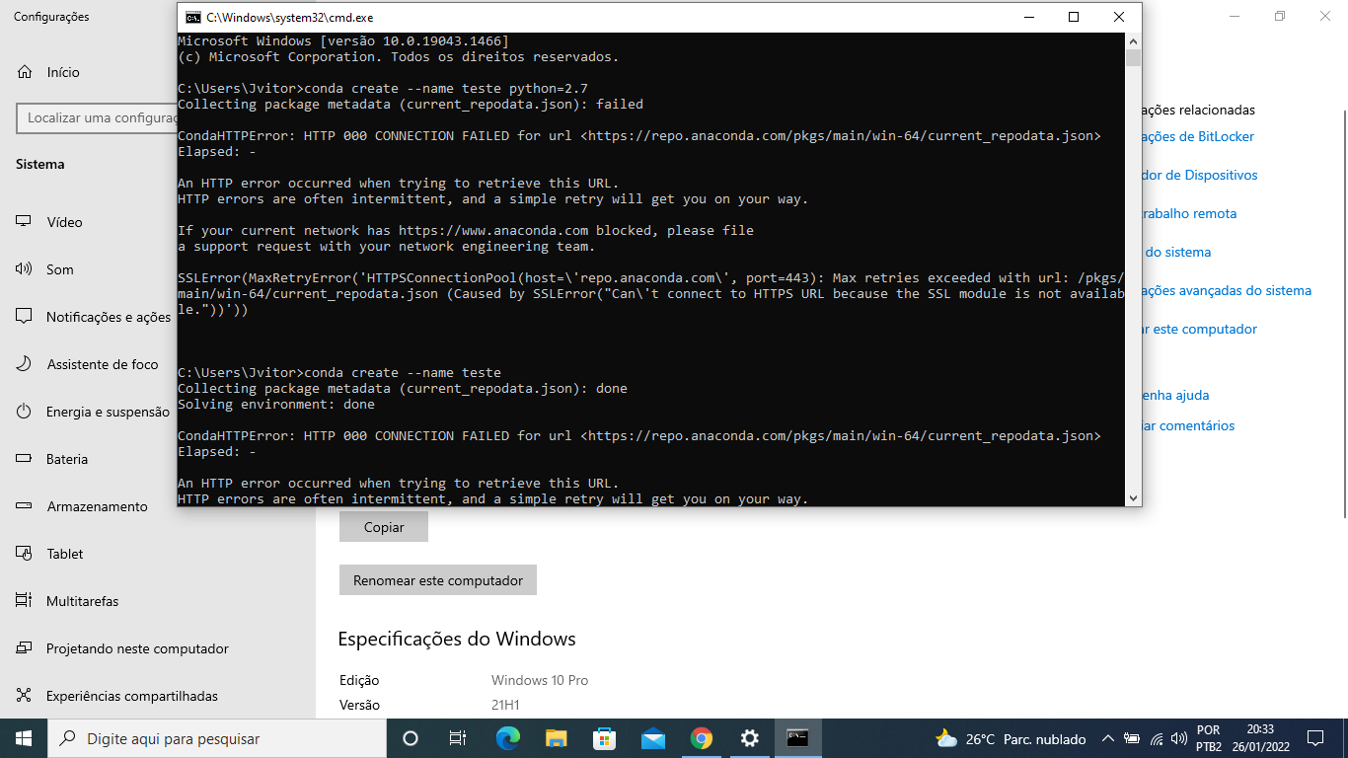Click the POR PTB2 language indicator
Viewport: 1348px width, 758px height.
[1209, 738]
